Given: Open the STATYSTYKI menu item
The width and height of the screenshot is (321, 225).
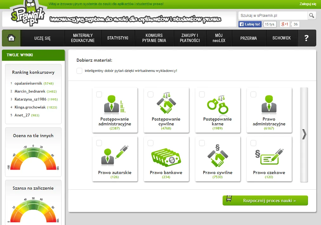Looking at the screenshot, I should (118, 38).
